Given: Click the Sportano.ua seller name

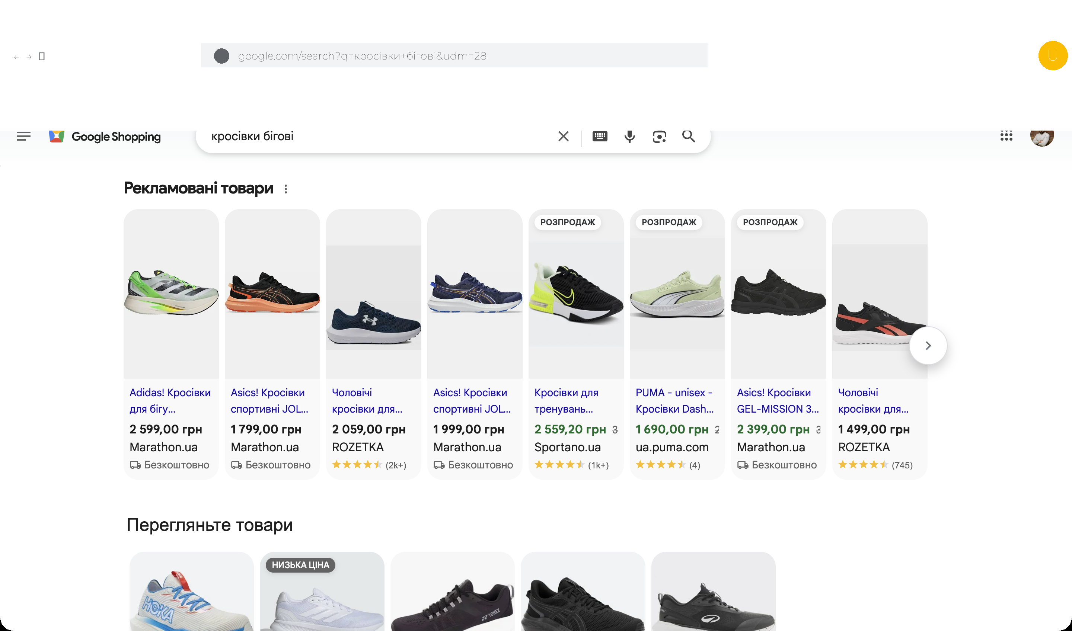Looking at the screenshot, I should tap(568, 447).
